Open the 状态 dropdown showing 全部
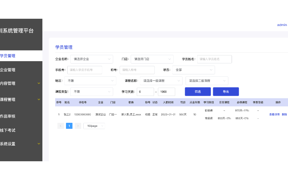Viewport: 288px width, 180px height. coord(194,70)
